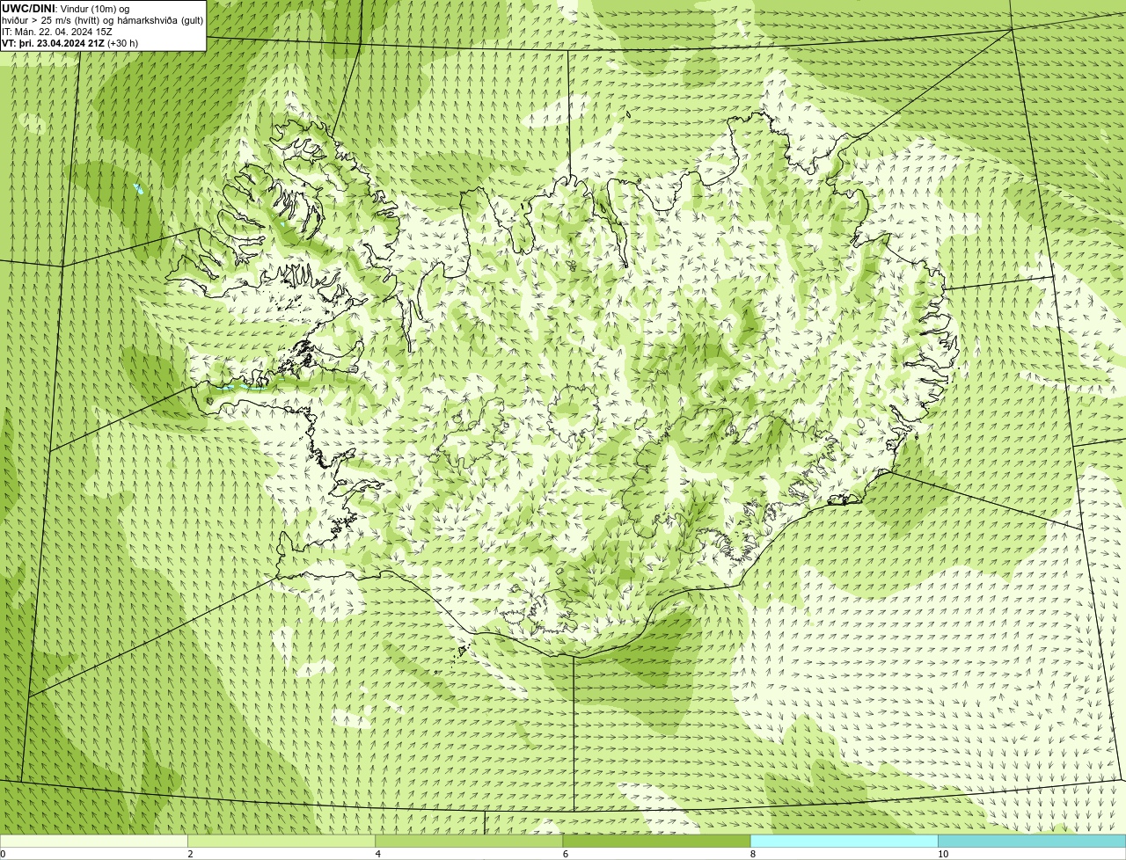Click the title line "UWC/DINI: Vindur (10m) og"

point(66,9)
